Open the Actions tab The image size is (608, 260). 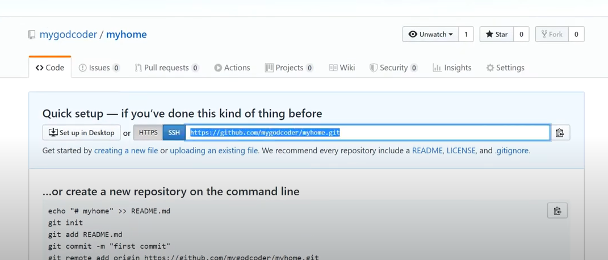click(232, 68)
